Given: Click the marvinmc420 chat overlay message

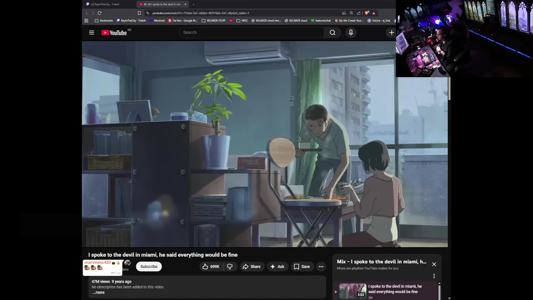Looking at the screenshot, I should pos(102,267).
